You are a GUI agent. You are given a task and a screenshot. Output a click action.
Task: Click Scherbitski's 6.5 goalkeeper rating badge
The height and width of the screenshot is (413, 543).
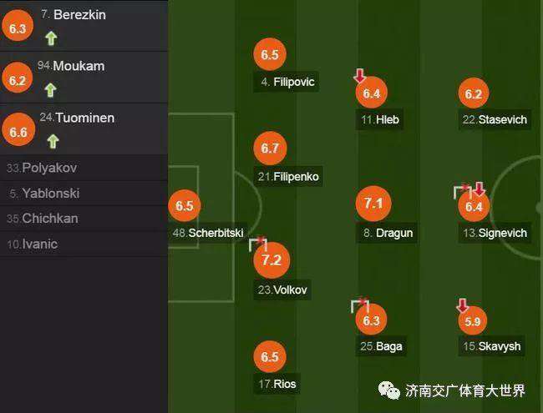pyautogui.click(x=184, y=205)
